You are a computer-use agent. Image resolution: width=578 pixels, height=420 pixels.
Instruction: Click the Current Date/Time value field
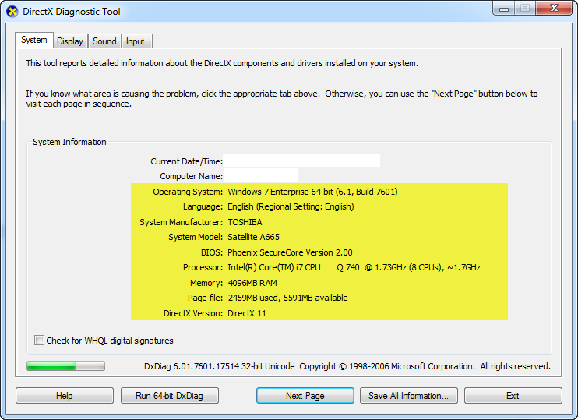301,161
